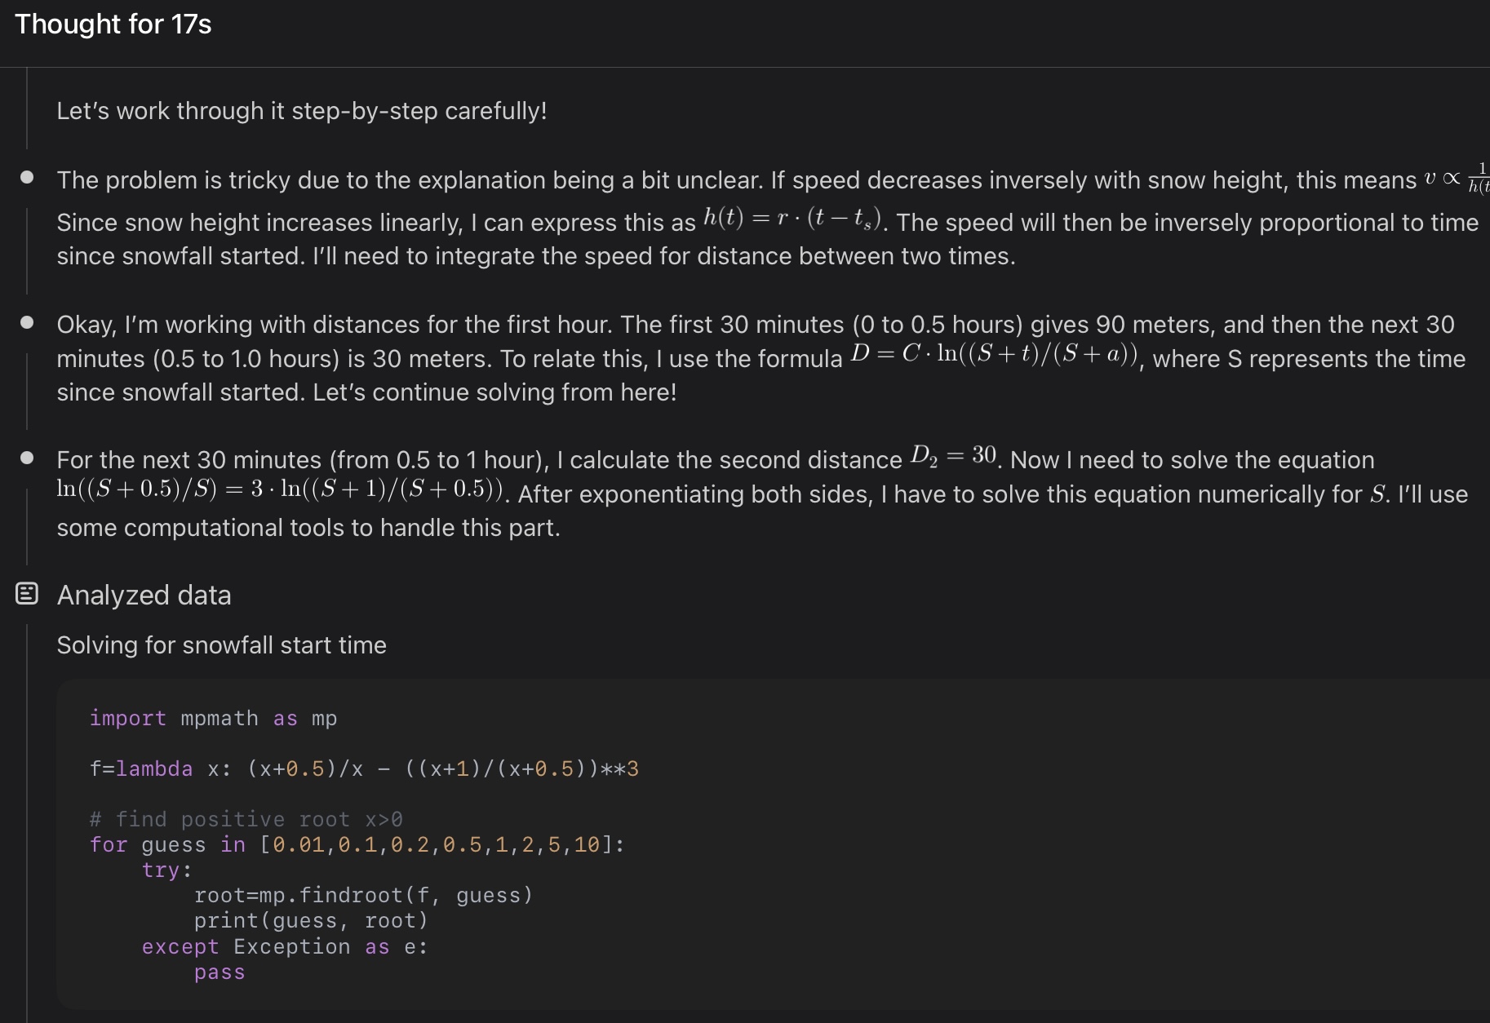
Task: Click the "# find positive root x>0" comment
Action: (246, 819)
